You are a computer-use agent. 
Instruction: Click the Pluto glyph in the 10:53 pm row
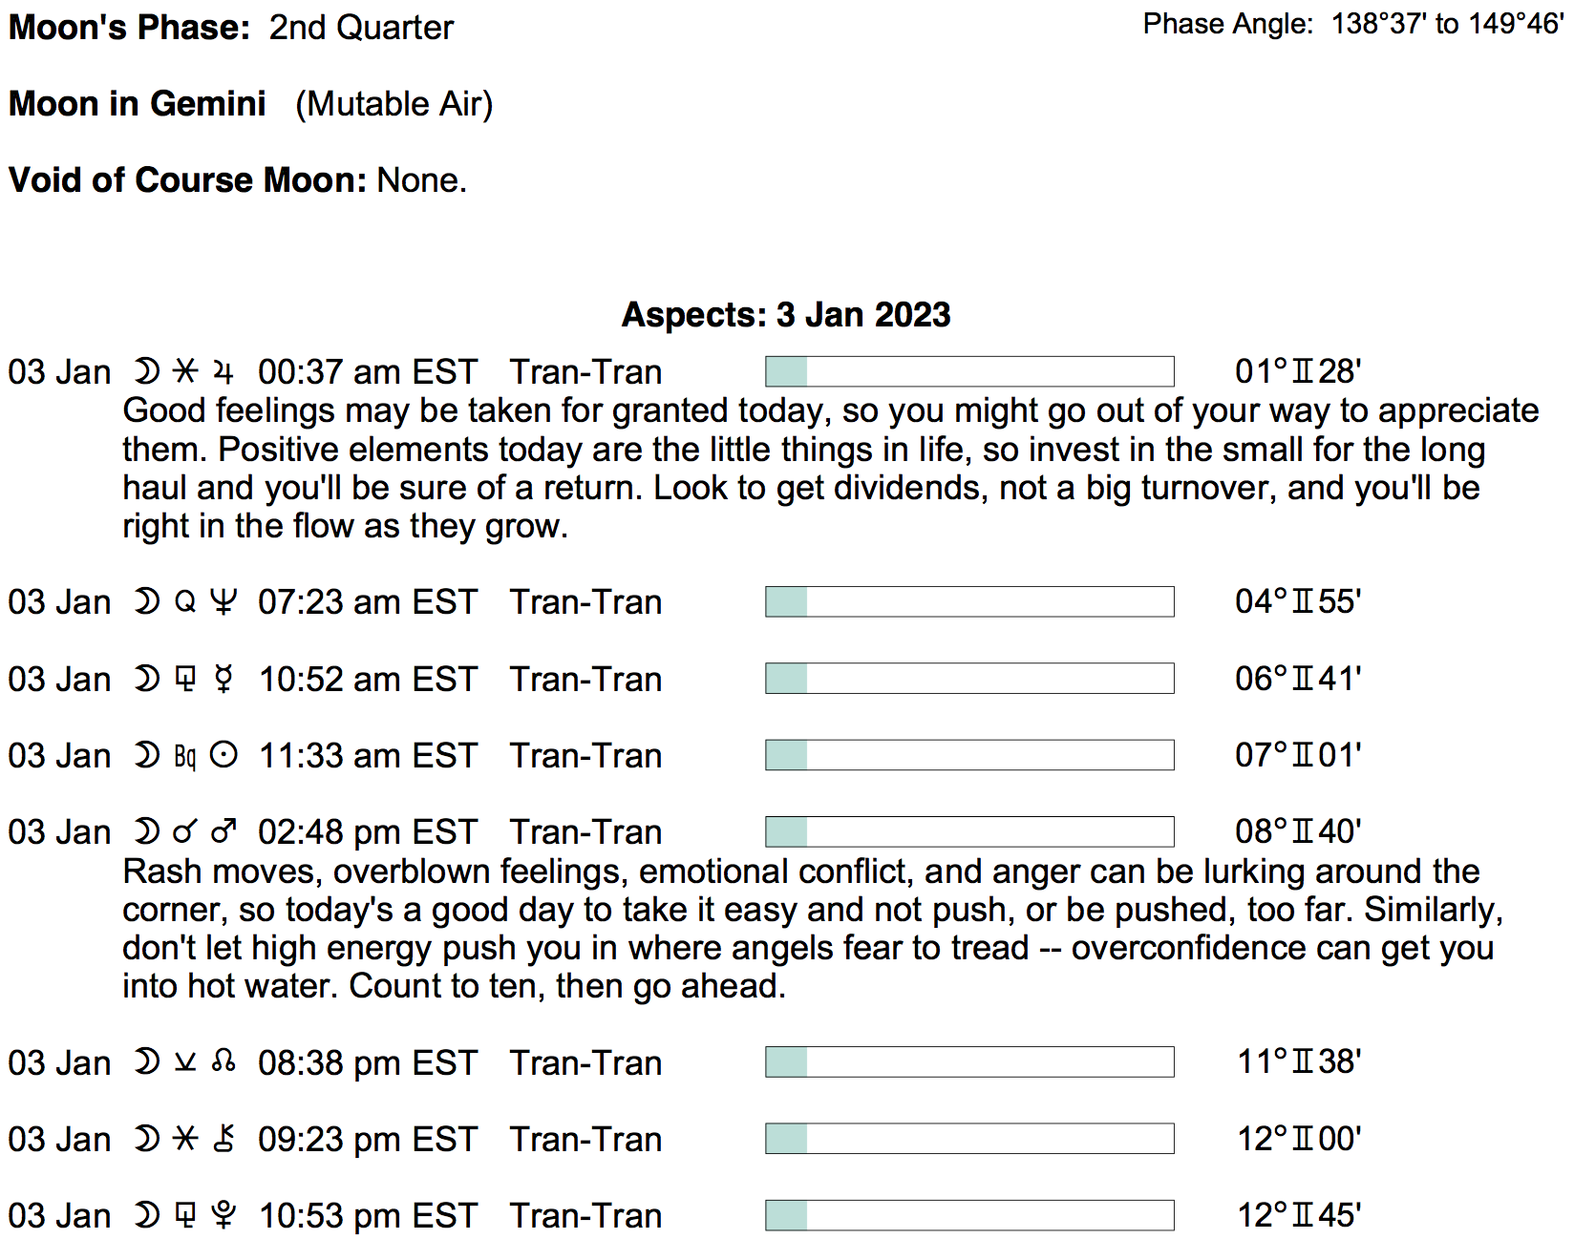click(x=223, y=1214)
